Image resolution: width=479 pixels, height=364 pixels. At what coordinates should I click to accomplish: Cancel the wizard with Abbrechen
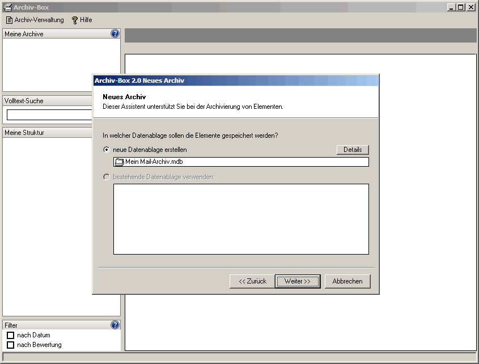click(x=347, y=281)
